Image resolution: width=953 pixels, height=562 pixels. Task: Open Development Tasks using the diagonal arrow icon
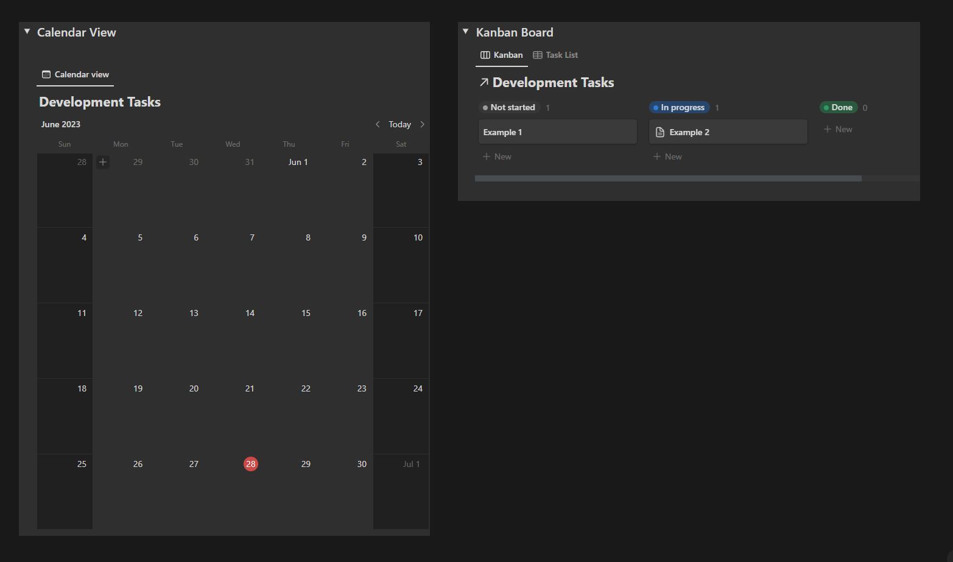point(484,82)
